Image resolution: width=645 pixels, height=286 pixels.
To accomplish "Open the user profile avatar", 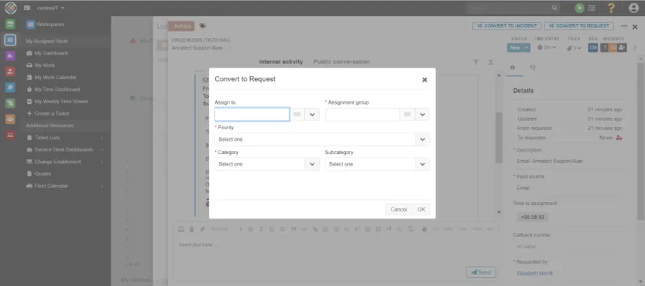I will 633,8.
